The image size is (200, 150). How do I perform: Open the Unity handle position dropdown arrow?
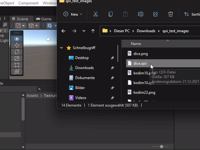click(x=37, y=26)
